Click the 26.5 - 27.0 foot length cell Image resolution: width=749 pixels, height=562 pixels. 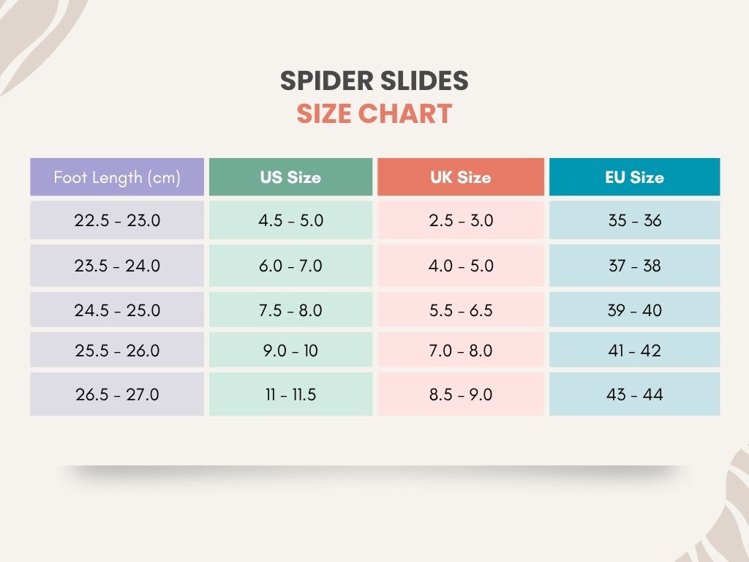(117, 394)
